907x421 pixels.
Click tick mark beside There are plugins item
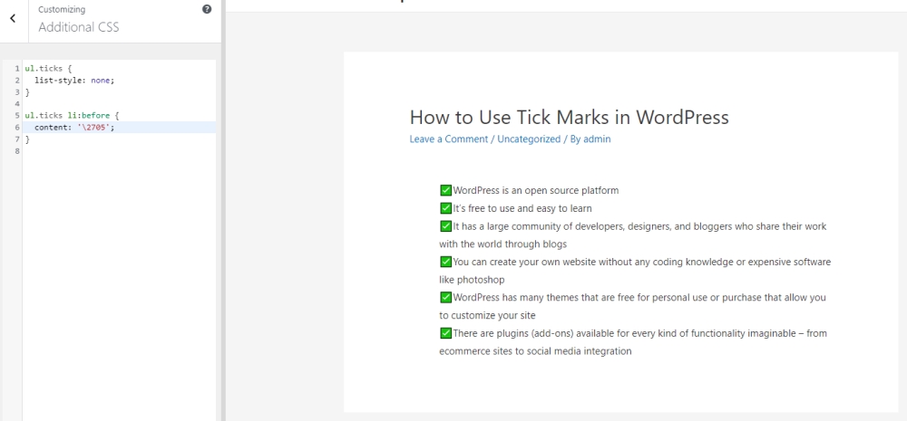tap(445, 333)
